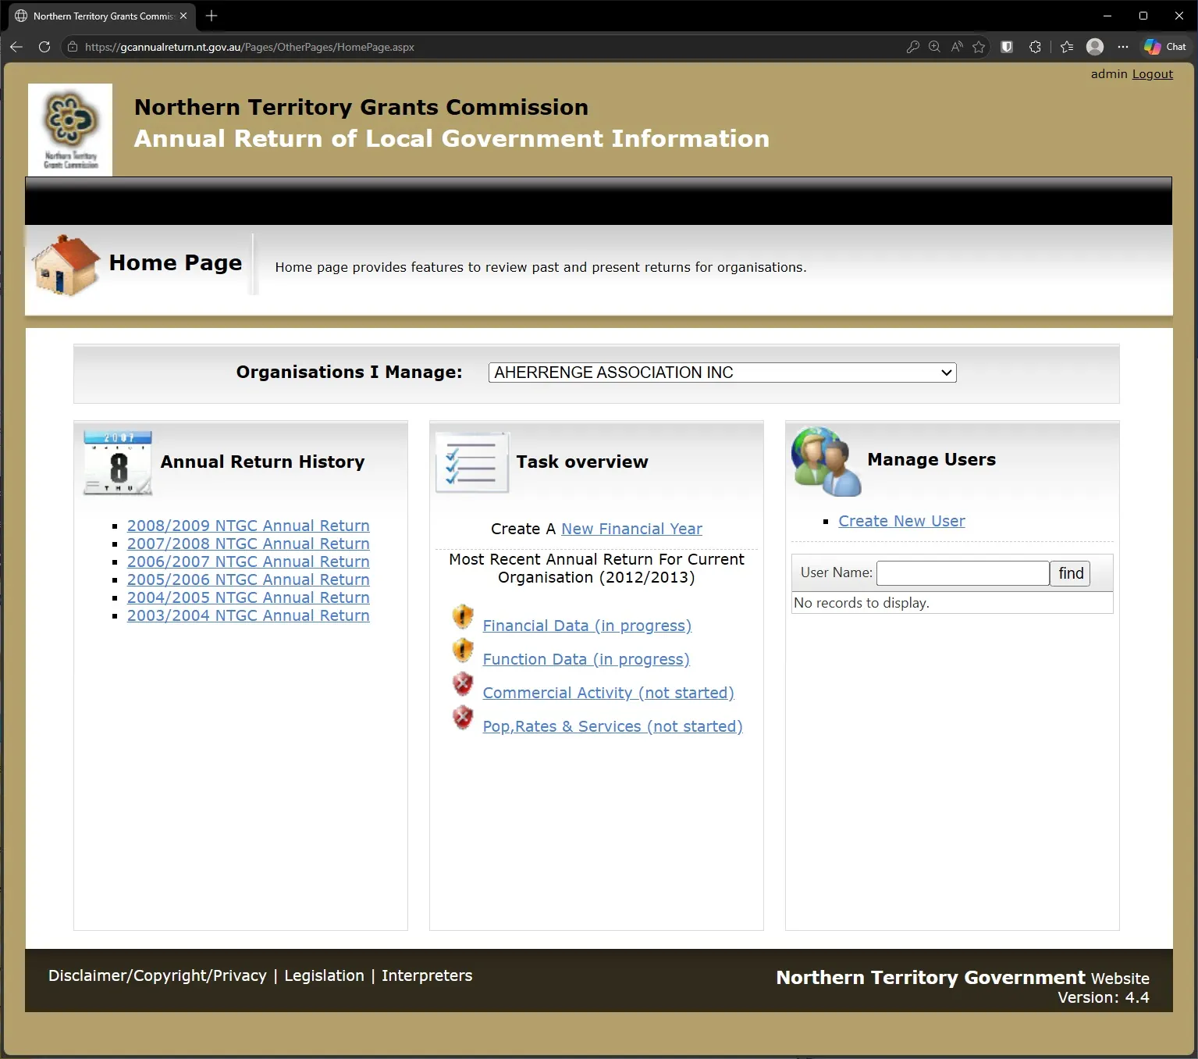Open Pop,Rates & Services (not started)
The image size is (1198, 1059).
click(x=613, y=726)
